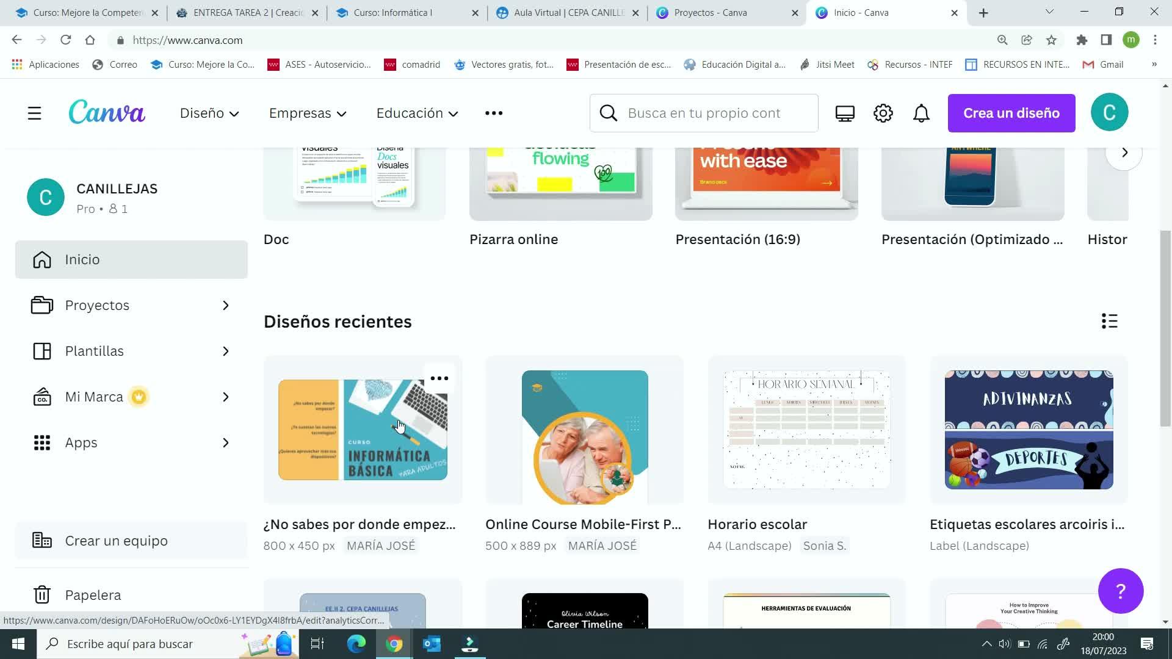Switch recent designs to list view
The image size is (1172, 659).
[x=1109, y=321]
